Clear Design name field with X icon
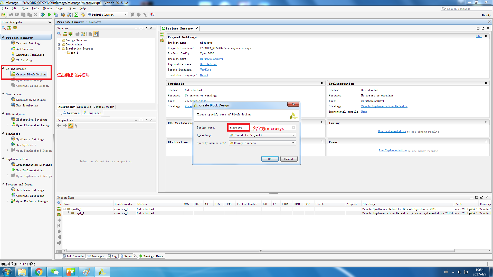This screenshot has height=277, width=493. tap(293, 127)
